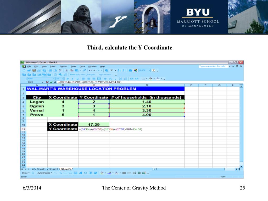Open the 100% zoom dropdown
This screenshot has height=201, width=268.
149,70
